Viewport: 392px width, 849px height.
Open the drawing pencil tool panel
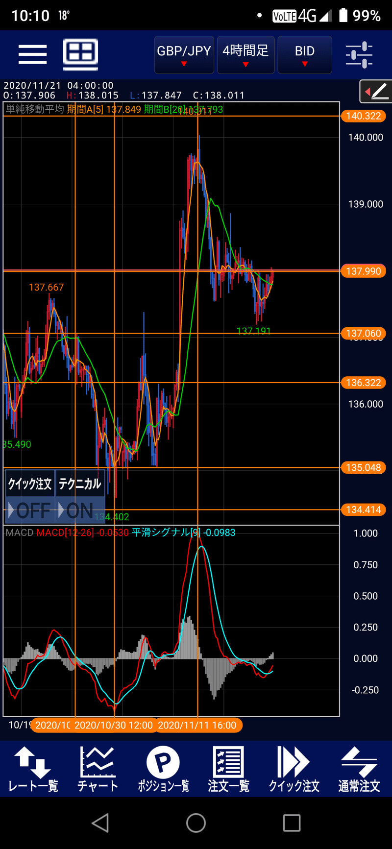click(x=376, y=91)
